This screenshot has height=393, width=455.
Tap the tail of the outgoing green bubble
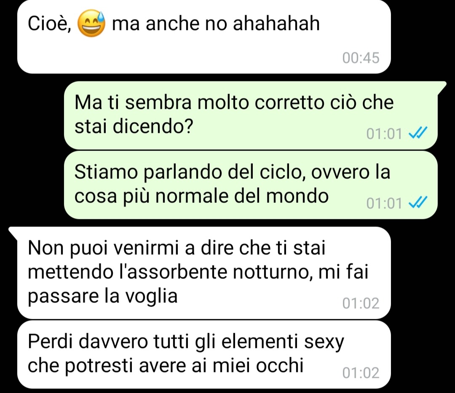(x=442, y=87)
